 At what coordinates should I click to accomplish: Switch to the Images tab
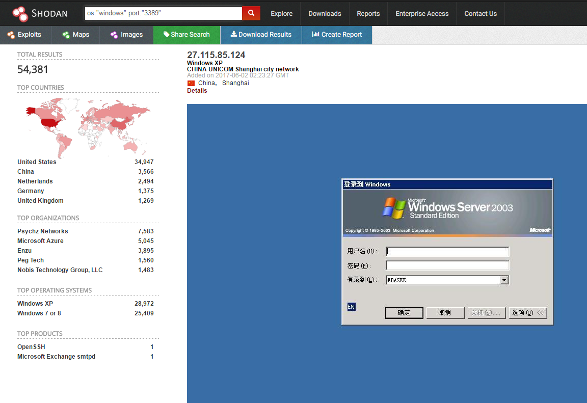coord(126,35)
